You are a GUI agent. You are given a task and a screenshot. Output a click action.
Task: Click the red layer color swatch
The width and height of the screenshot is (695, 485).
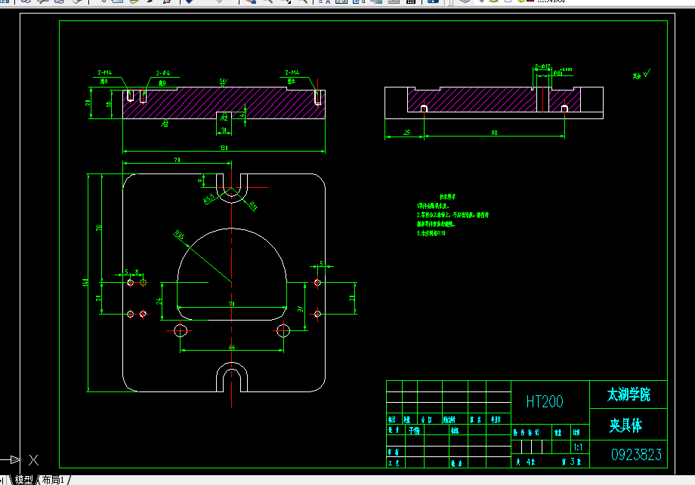coord(530,1)
